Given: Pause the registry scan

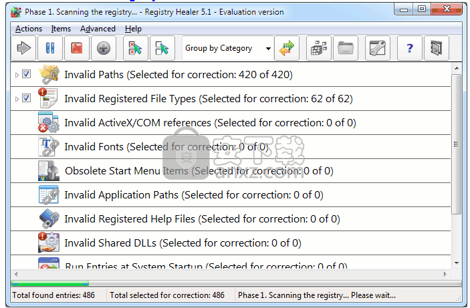Looking at the screenshot, I should pyautogui.click(x=50, y=48).
